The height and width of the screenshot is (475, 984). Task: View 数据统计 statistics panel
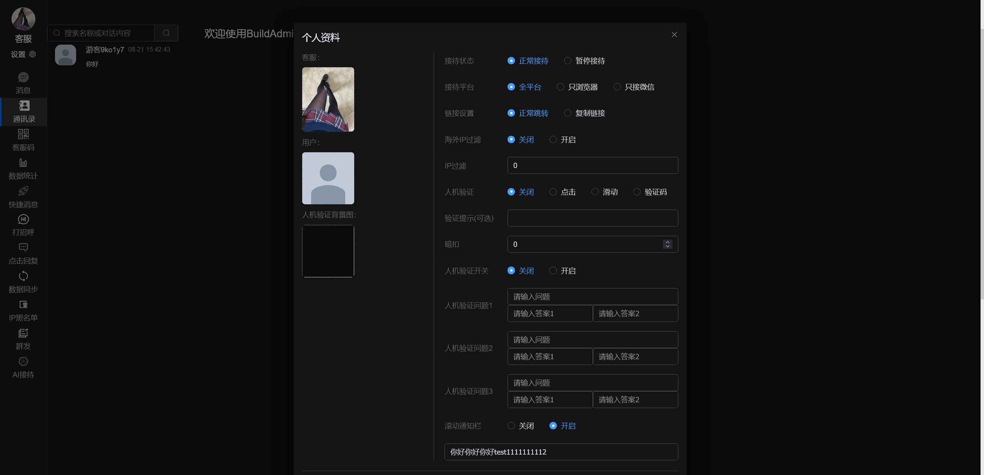(23, 168)
